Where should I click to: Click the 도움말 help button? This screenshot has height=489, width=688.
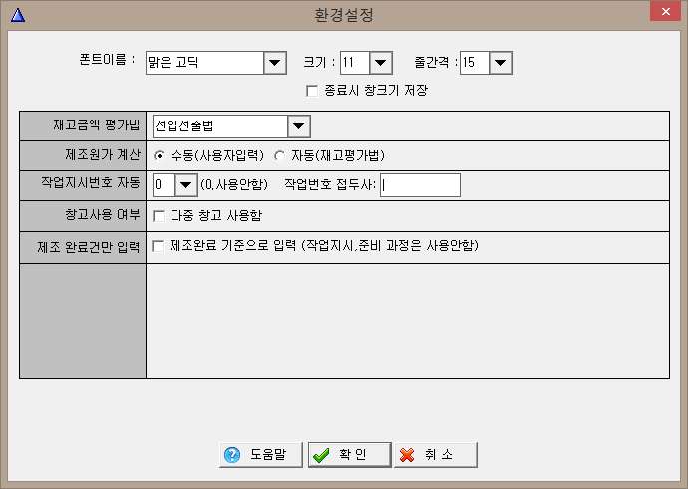click(261, 455)
